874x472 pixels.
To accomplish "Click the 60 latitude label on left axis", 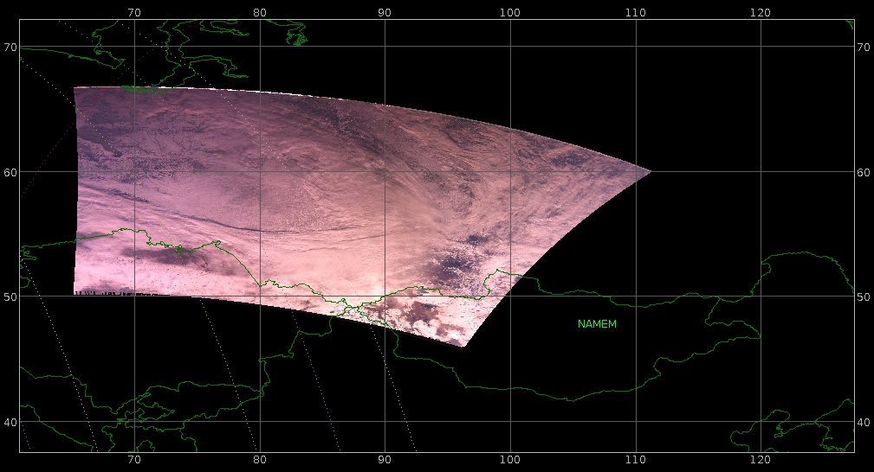I will pos(10,173).
